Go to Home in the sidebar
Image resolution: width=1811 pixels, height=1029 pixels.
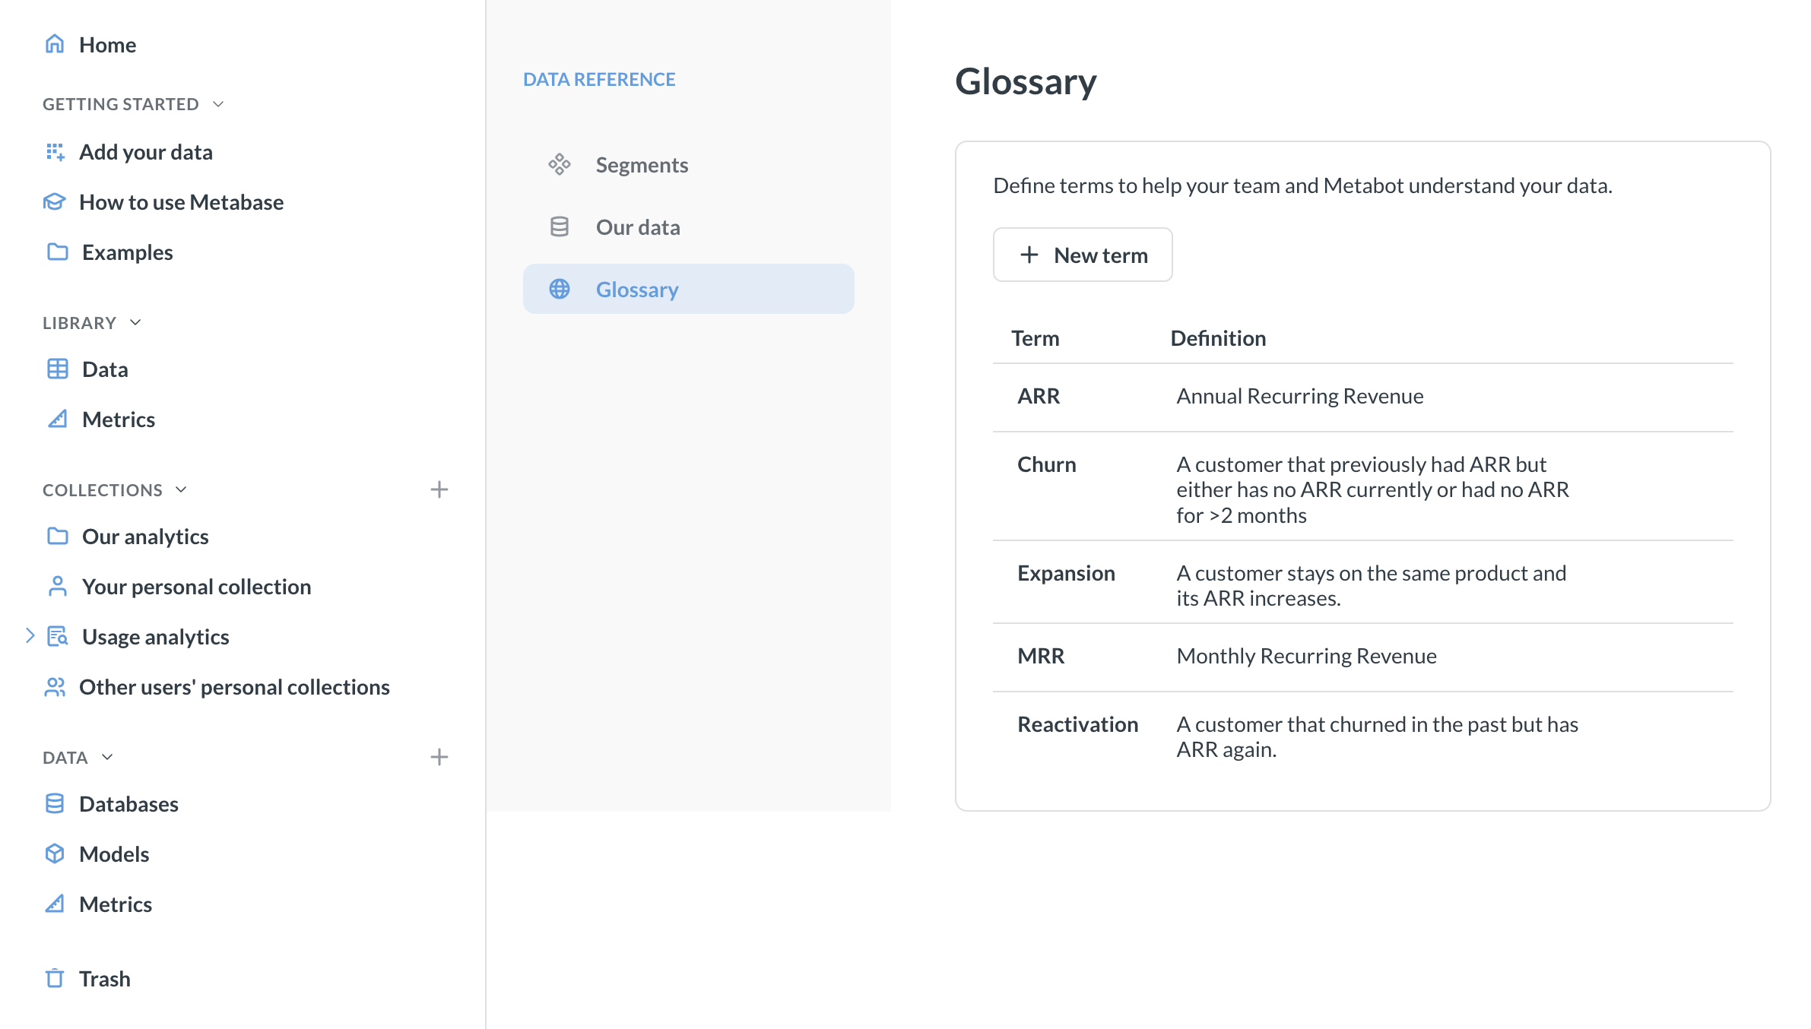(x=108, y=45)
